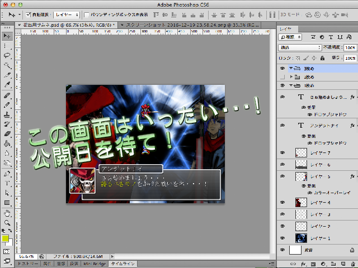Select the Brush tool
Image resolution: width=358 pixels, height=268 pixels.
pyautogui.click(x=7, y=105)
